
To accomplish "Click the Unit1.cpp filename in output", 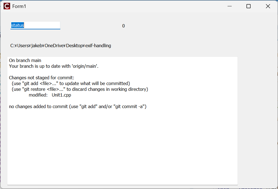I will [61, 95].
